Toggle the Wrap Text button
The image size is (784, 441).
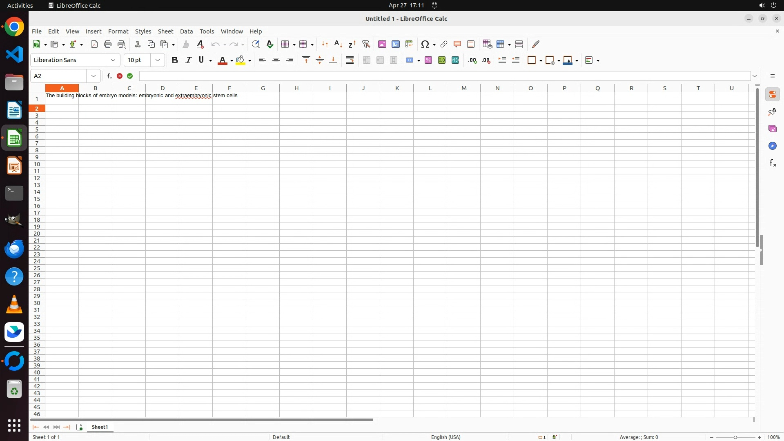click(x=350, y=60)
